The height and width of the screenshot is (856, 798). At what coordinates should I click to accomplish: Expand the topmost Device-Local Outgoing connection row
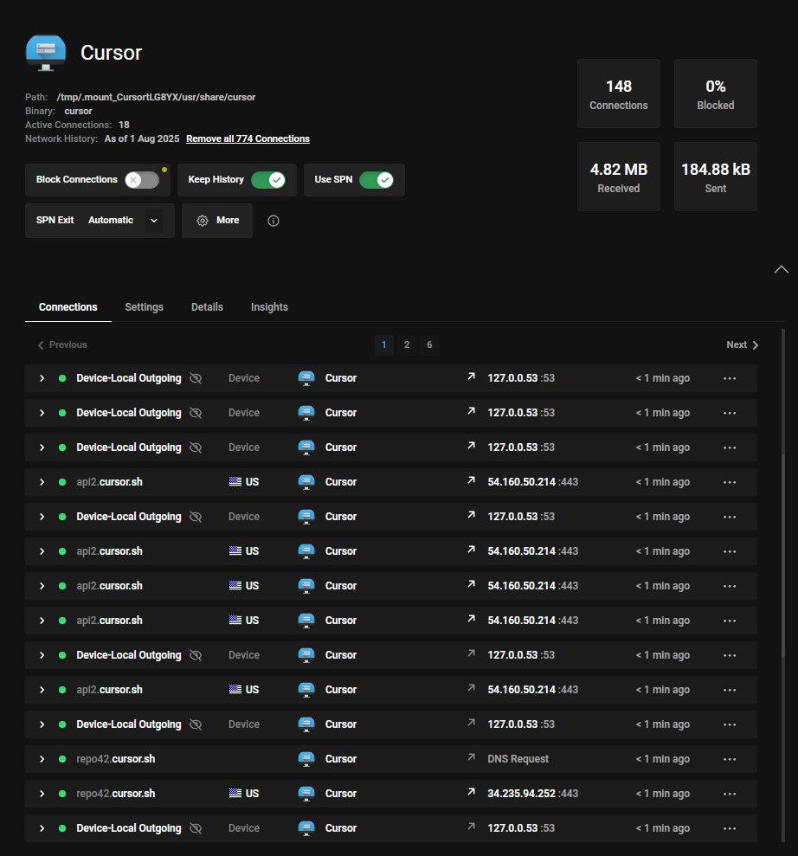click(42, 378)
